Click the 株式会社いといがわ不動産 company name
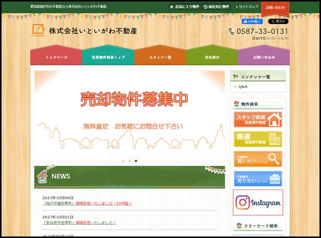 point(93,31)
